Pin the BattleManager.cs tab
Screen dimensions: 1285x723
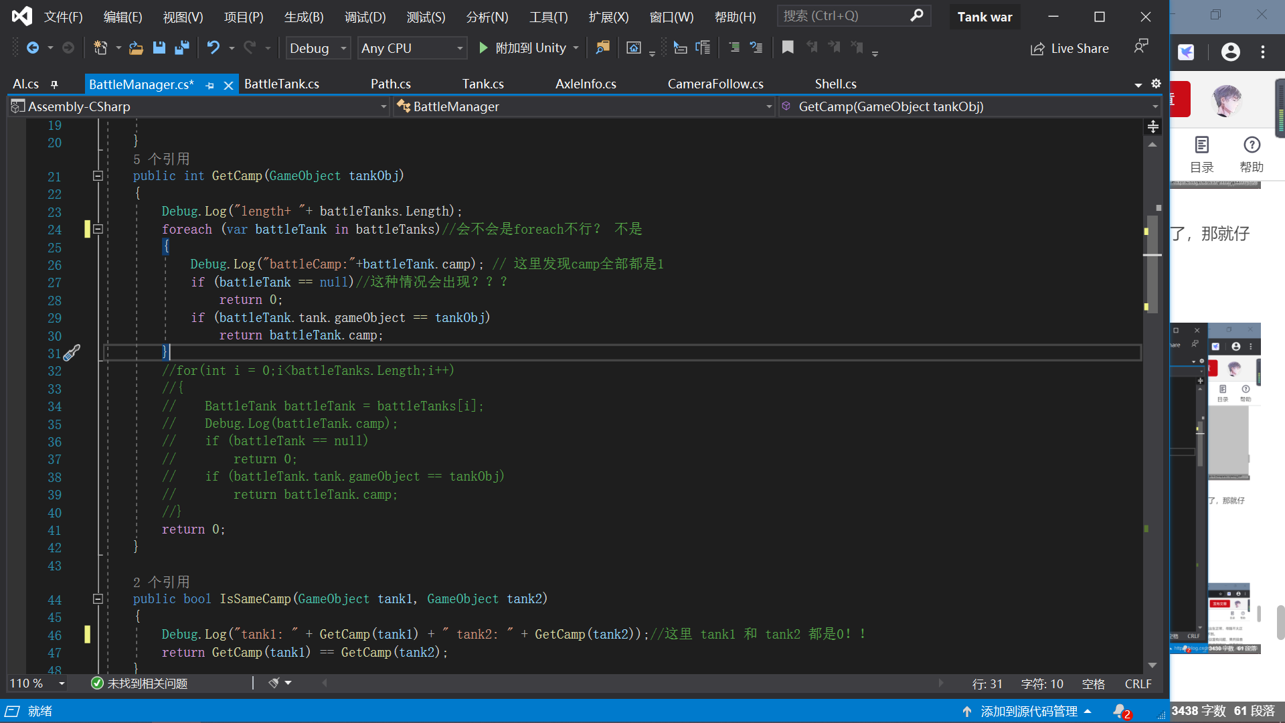click(x=209, y=85)
